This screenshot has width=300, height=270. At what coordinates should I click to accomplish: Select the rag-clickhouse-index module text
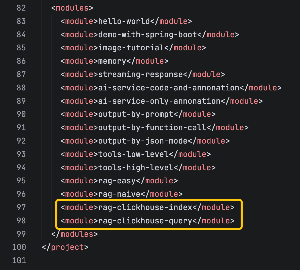coord(145,208)
